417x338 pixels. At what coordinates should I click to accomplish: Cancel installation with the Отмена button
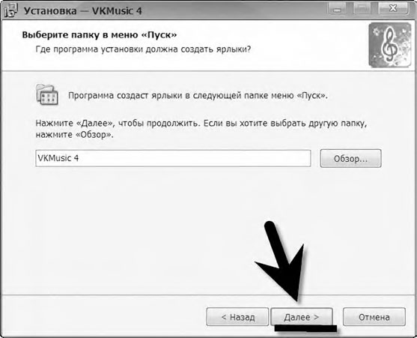coord(374,317)
